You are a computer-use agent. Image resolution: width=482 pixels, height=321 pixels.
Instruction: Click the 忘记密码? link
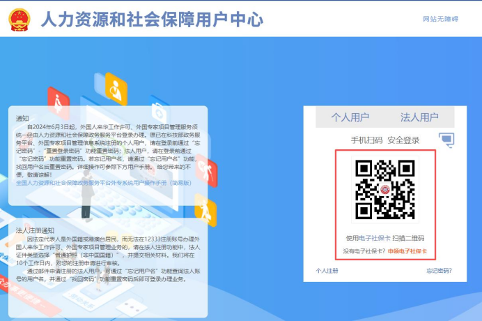tap(439, 271)
